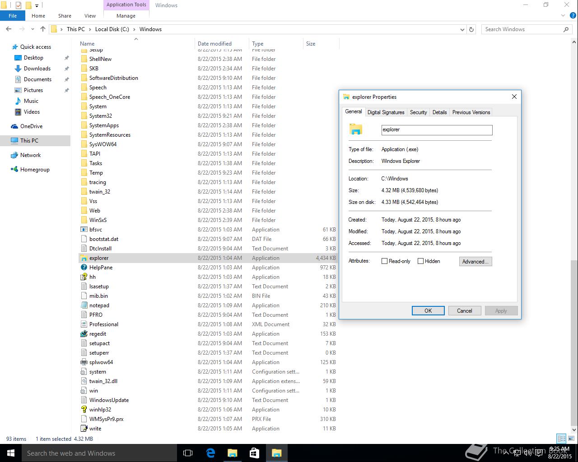Screen dimensions: 578x462
Task: Click the taskbar Search the web box
Action: tap(99, 453)
